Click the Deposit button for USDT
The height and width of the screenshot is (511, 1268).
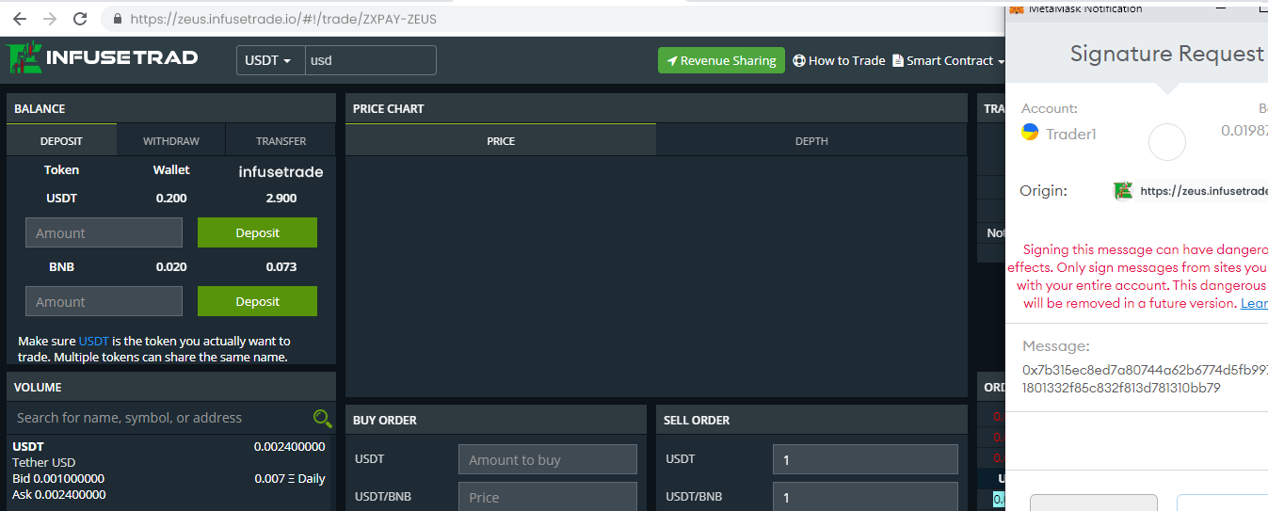pos(257,232)
